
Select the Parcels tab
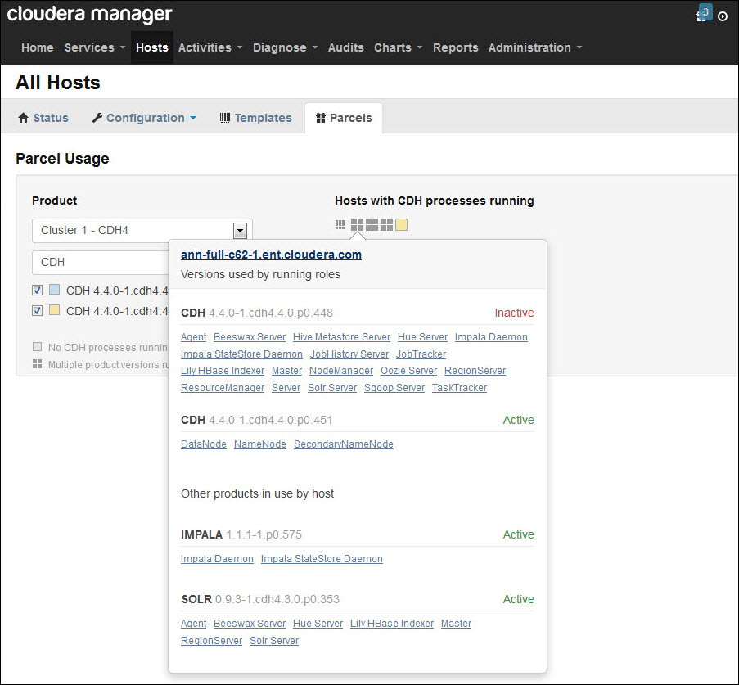(x=344, y=118)
